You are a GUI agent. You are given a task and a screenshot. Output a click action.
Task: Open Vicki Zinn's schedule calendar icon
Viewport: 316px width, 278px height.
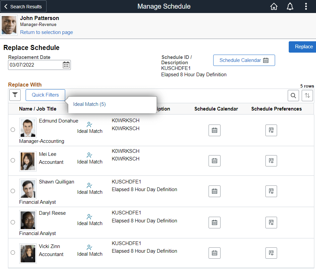point(215,253)
